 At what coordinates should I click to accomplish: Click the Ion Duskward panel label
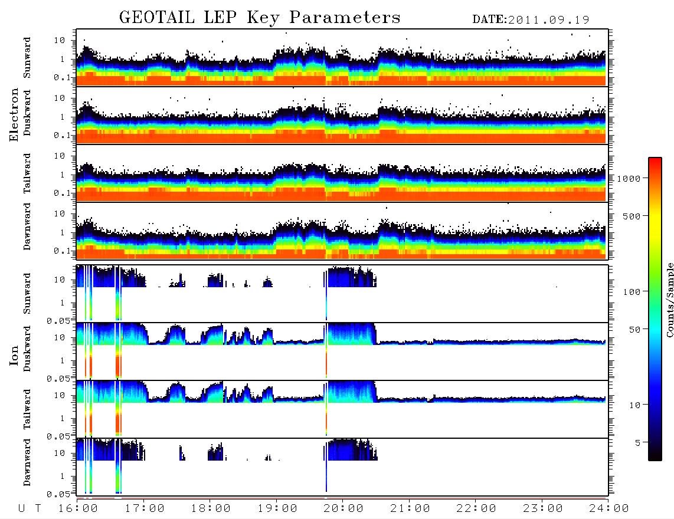tap(27, 349)
